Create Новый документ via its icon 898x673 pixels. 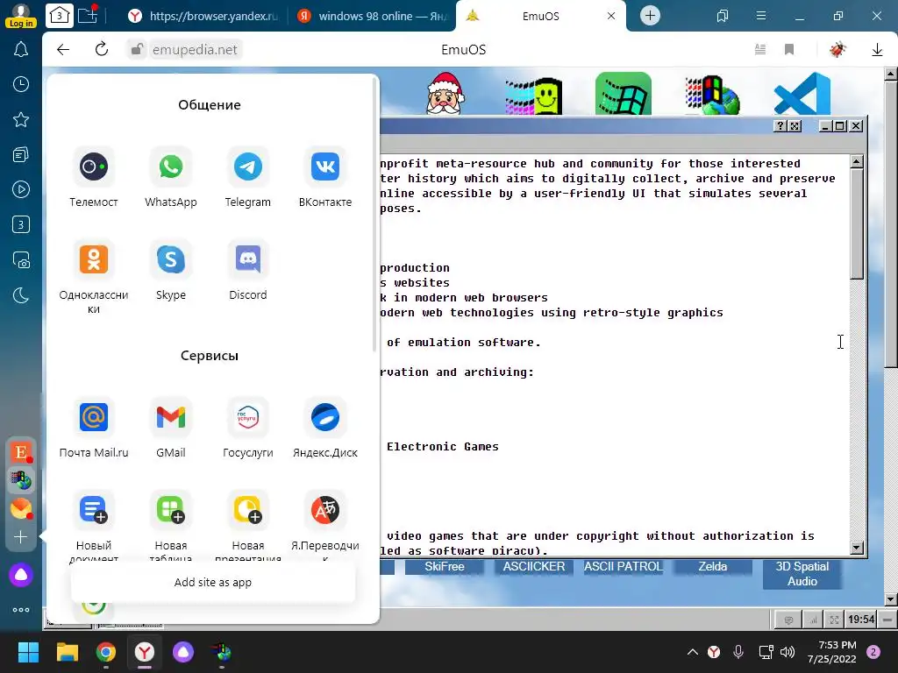93,510
